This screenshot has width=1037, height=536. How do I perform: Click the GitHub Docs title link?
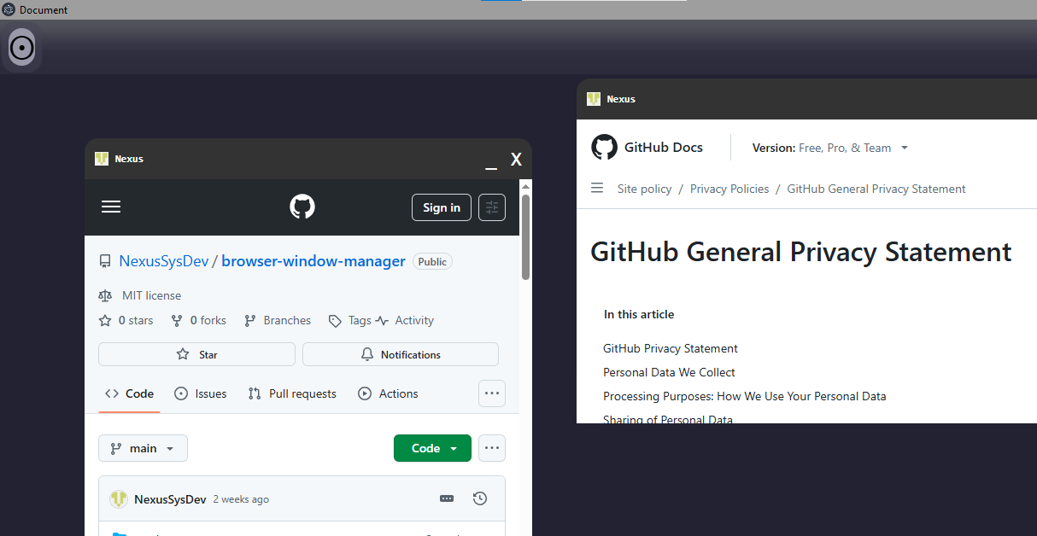click(x=664, y=147)
